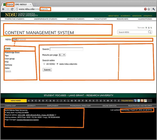157x140 pixels.
Task: Click the magnifier icon in Search NDSU box
Action: tap(150, 32)
